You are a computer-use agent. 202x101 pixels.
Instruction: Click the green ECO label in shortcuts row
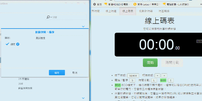(x=163, y=80)
